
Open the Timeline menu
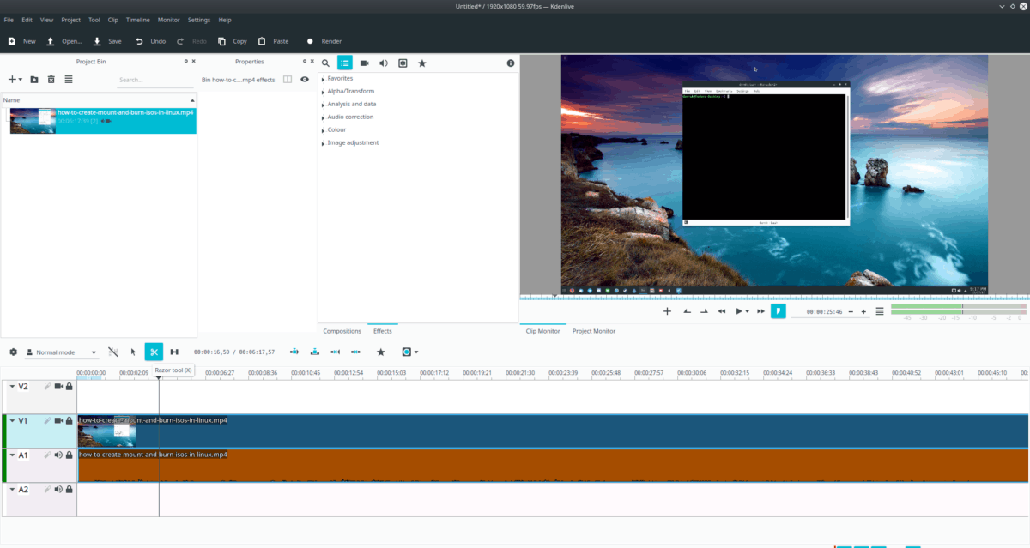coord(137,20)
